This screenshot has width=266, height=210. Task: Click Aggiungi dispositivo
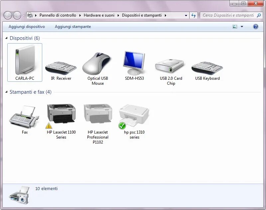coord(27,27)
